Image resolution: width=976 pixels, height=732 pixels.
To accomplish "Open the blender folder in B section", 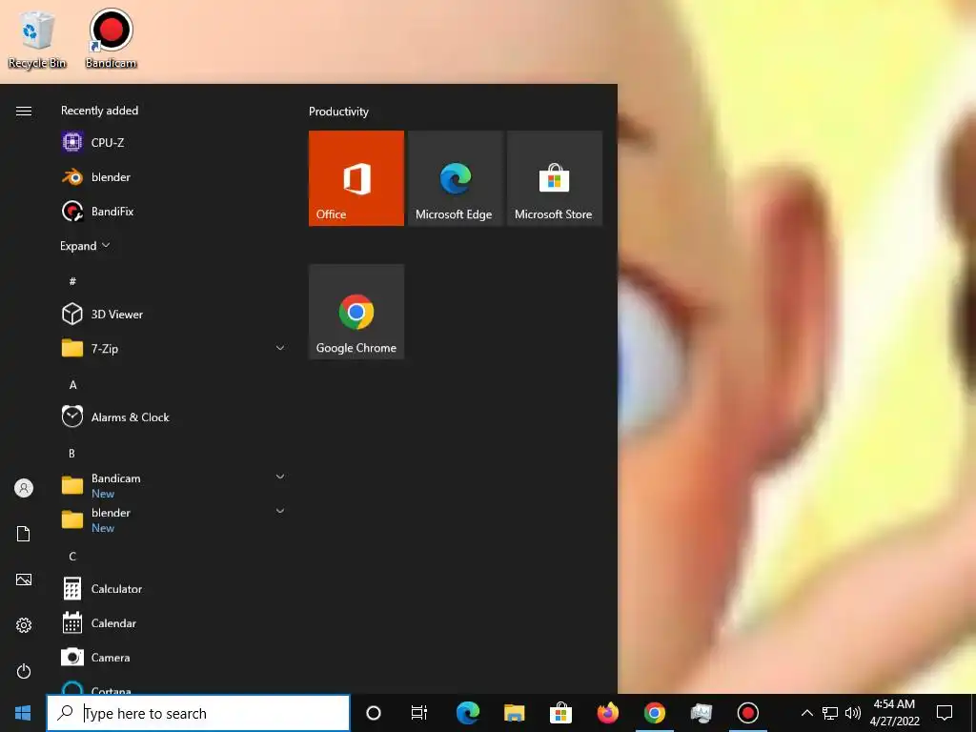I will [173, 519].
